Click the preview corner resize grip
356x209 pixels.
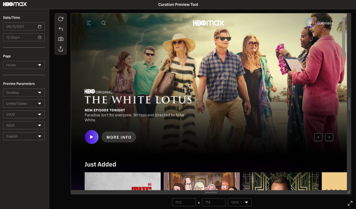(349, 192)
